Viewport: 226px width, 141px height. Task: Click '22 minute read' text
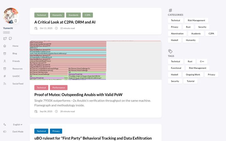pos(67,28)
